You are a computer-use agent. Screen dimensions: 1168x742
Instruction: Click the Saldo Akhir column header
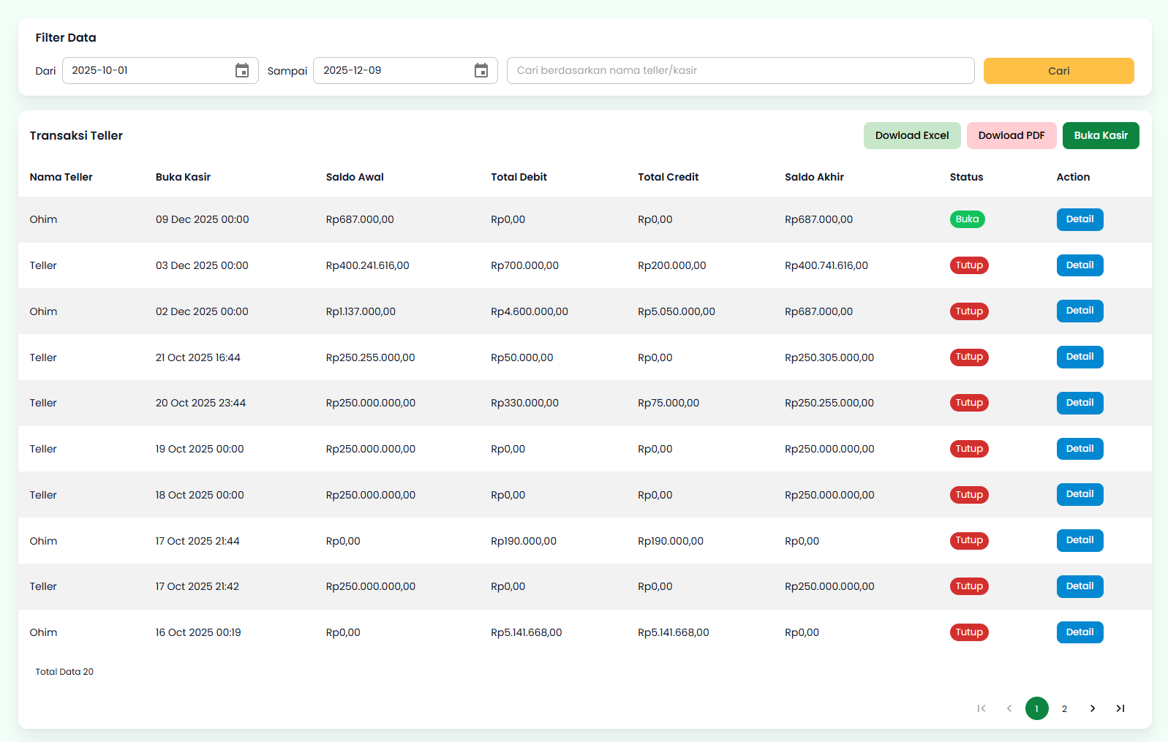coord(814,177)
